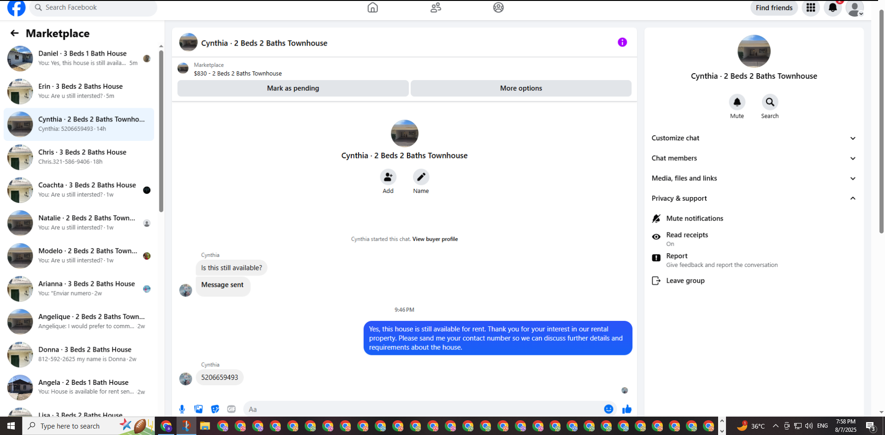
Task: Open File Explorer from the taskbar
Action: (205, 426)
